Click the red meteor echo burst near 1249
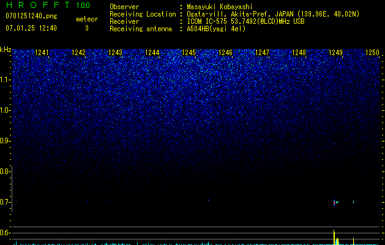The image size is (385, 245). click(334, 203)
